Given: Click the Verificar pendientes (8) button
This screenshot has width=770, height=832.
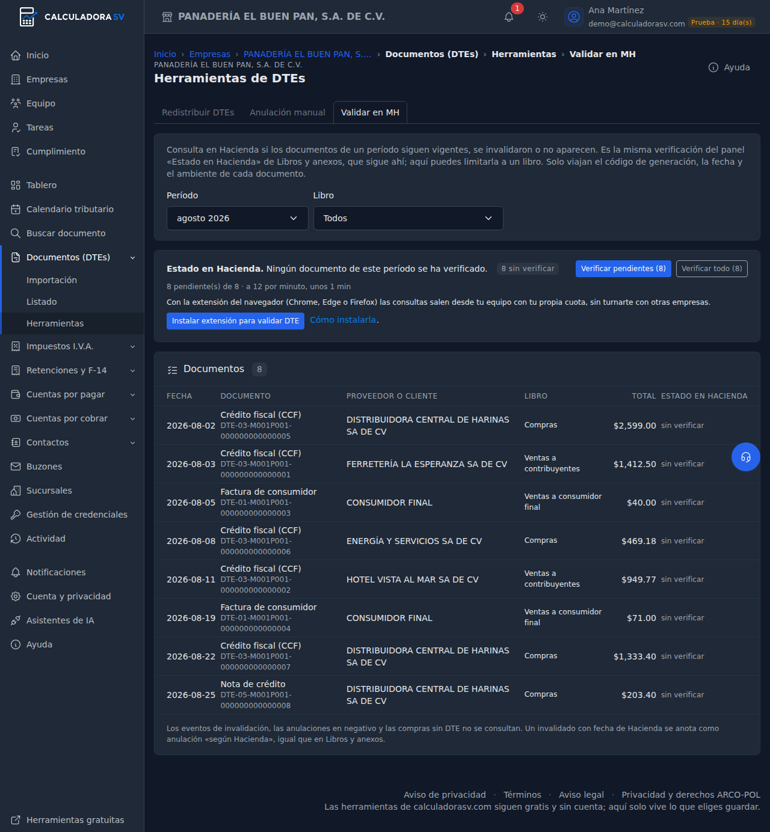Looking at the screenshot, I should (x=623, y=269).
